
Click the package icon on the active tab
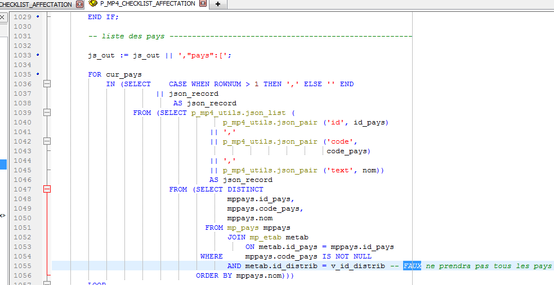(x=93, y=4)
